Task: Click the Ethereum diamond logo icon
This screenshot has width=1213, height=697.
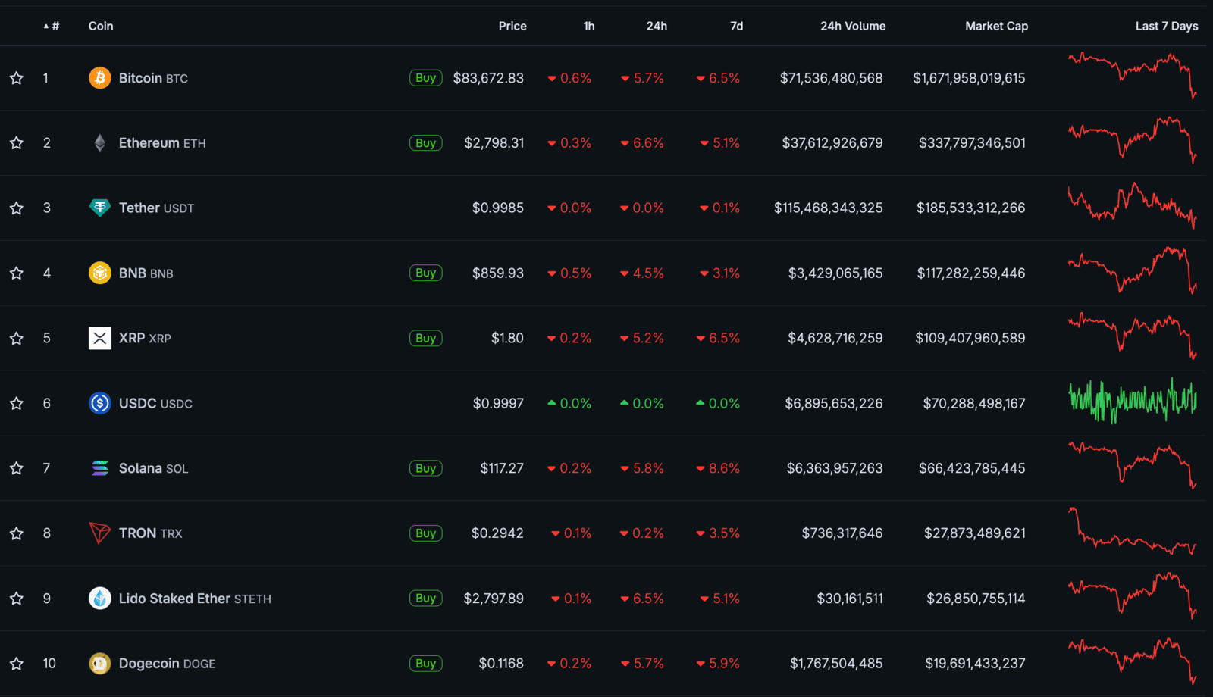Action: point(99,143)
